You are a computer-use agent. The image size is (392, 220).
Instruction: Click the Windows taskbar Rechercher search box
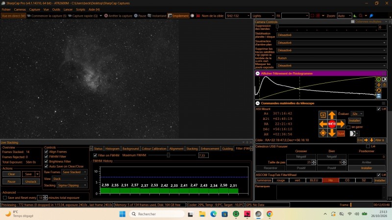157,214
